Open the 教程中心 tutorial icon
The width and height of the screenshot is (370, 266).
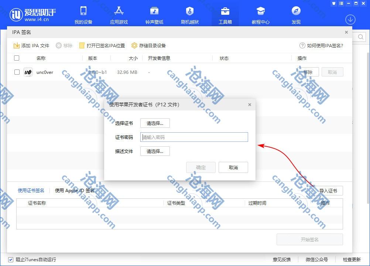(261, 11)
